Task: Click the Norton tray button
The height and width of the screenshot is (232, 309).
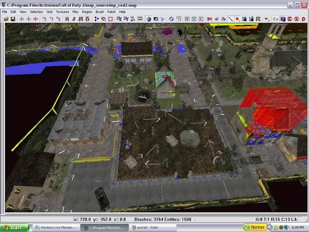Action: click(254, 227)
